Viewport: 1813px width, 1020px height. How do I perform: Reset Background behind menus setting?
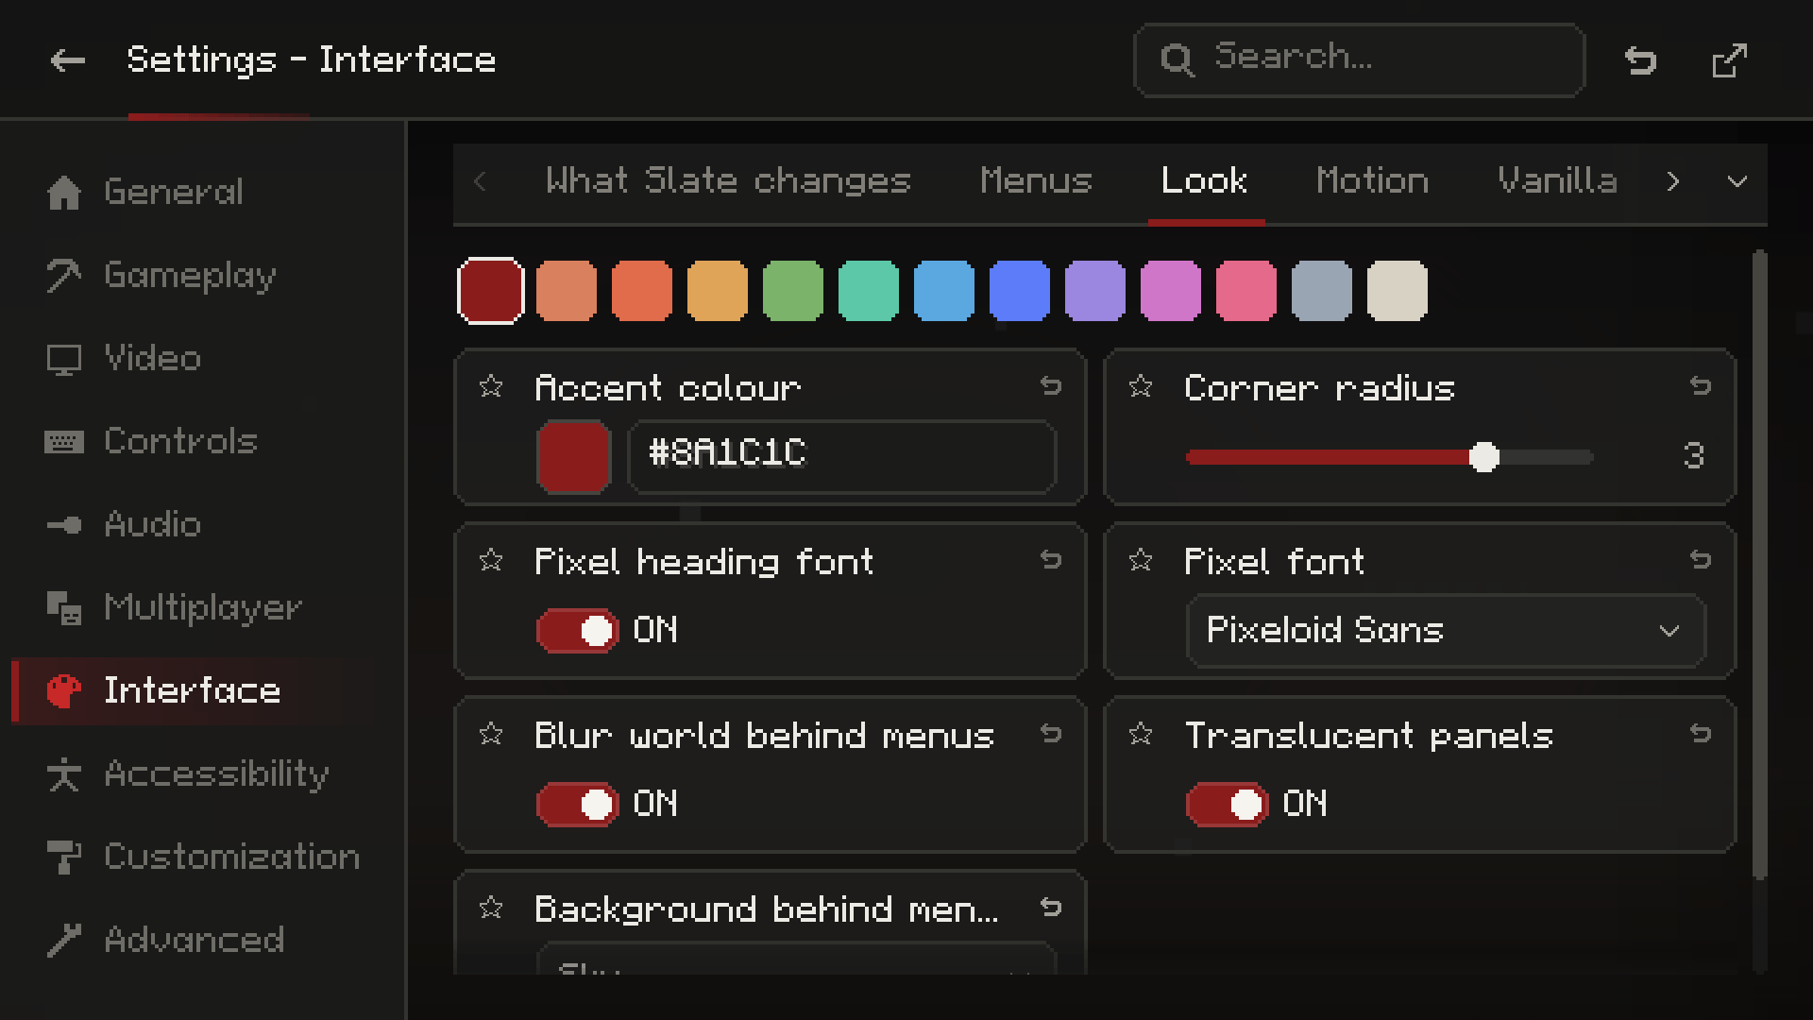click(x=1051, y=908)
